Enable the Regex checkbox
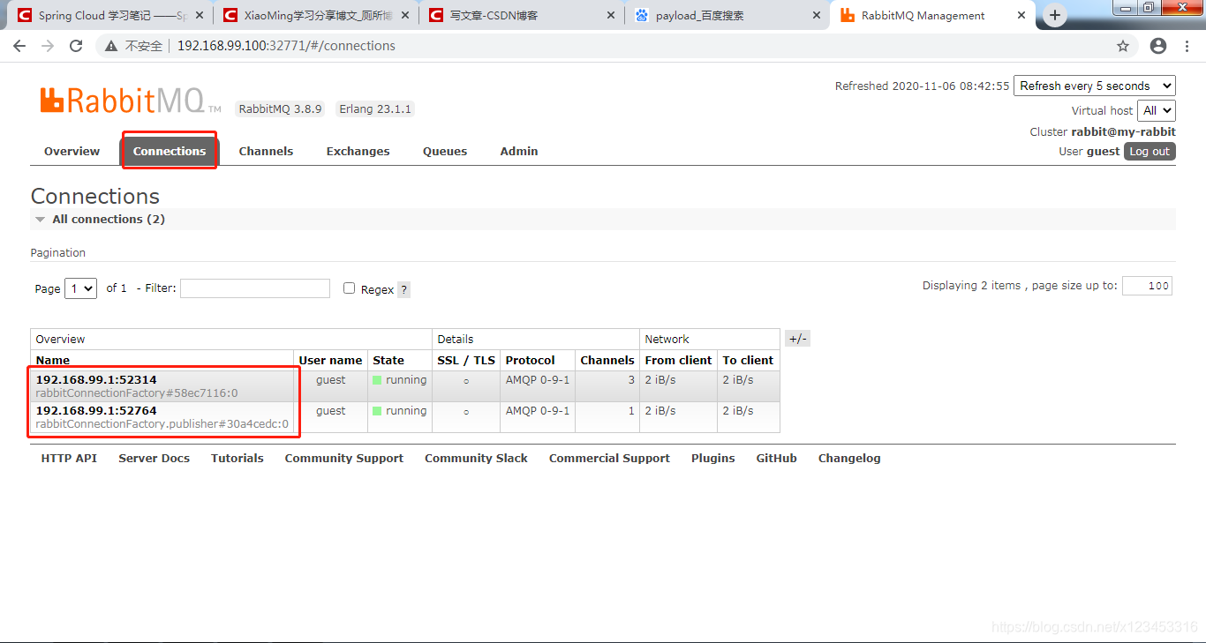Screen dimensions: 1206x643 pos(350,288)
